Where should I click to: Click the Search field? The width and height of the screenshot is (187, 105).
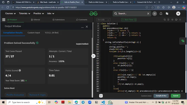pyautogui.click(x=132, y=13)
